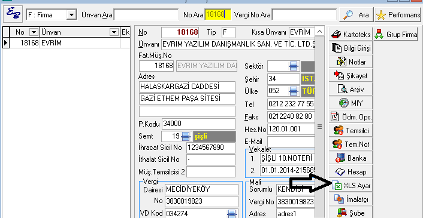Click the İthalat Sicil No field
The image size is (423, 218).
211,159
